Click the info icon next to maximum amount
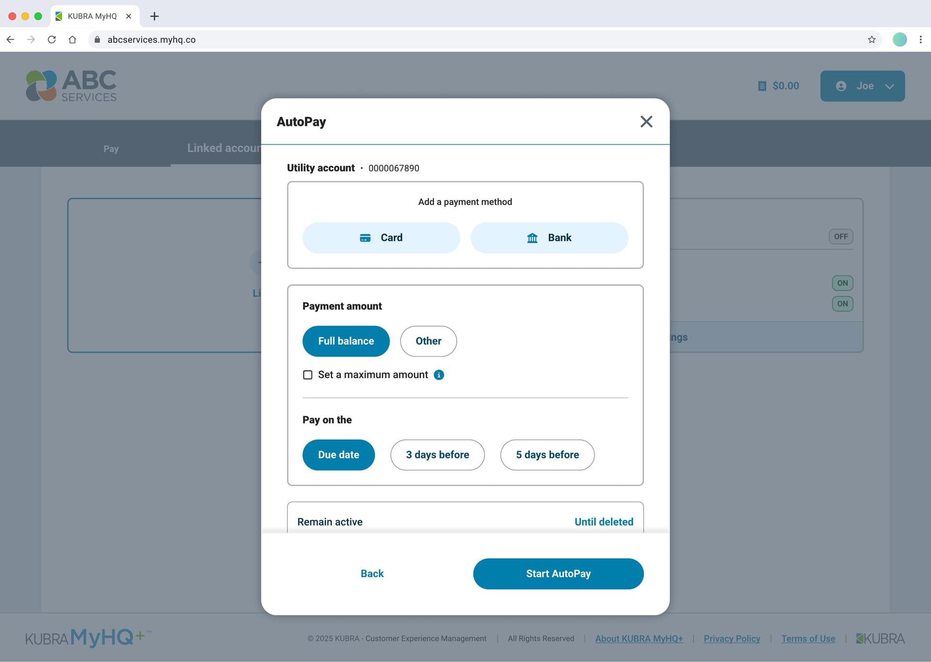The height and width of the screenshot is (662, 931). (439, 375)
